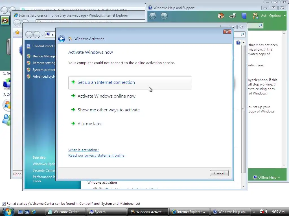Switch to System taskbar button
The height and width of the screenshot is (216, 289).
pos(107,212)
